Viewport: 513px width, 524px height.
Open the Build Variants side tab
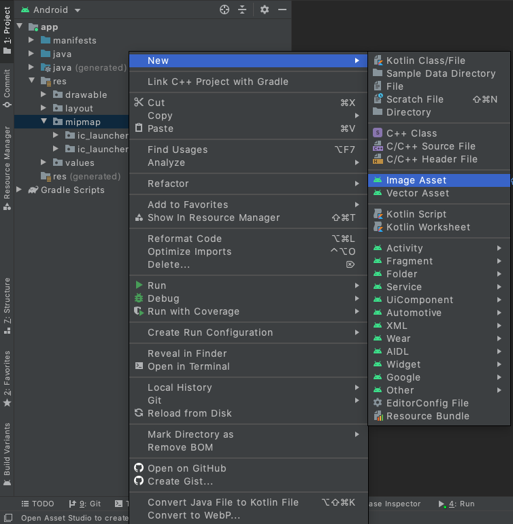click(x=7, y=454)
